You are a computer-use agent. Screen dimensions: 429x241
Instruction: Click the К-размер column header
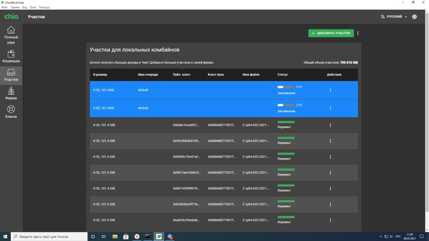(x=100, y=75)
